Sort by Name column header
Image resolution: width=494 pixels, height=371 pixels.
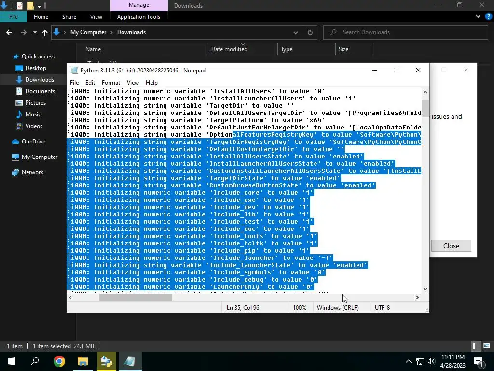(93, 49)
